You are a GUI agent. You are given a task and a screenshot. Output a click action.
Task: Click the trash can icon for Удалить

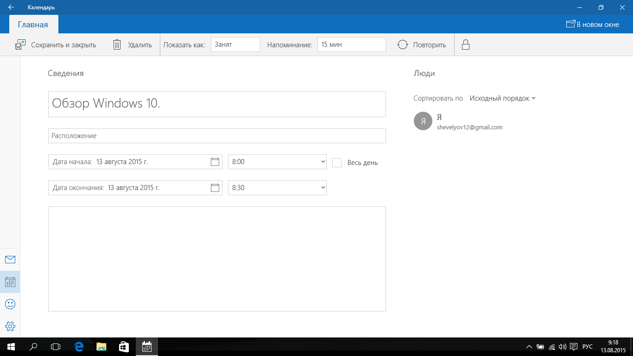coord(117,44)
